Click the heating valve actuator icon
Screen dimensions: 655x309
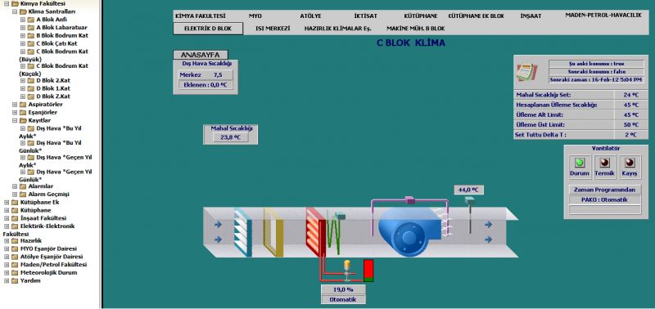pos(346,270)
